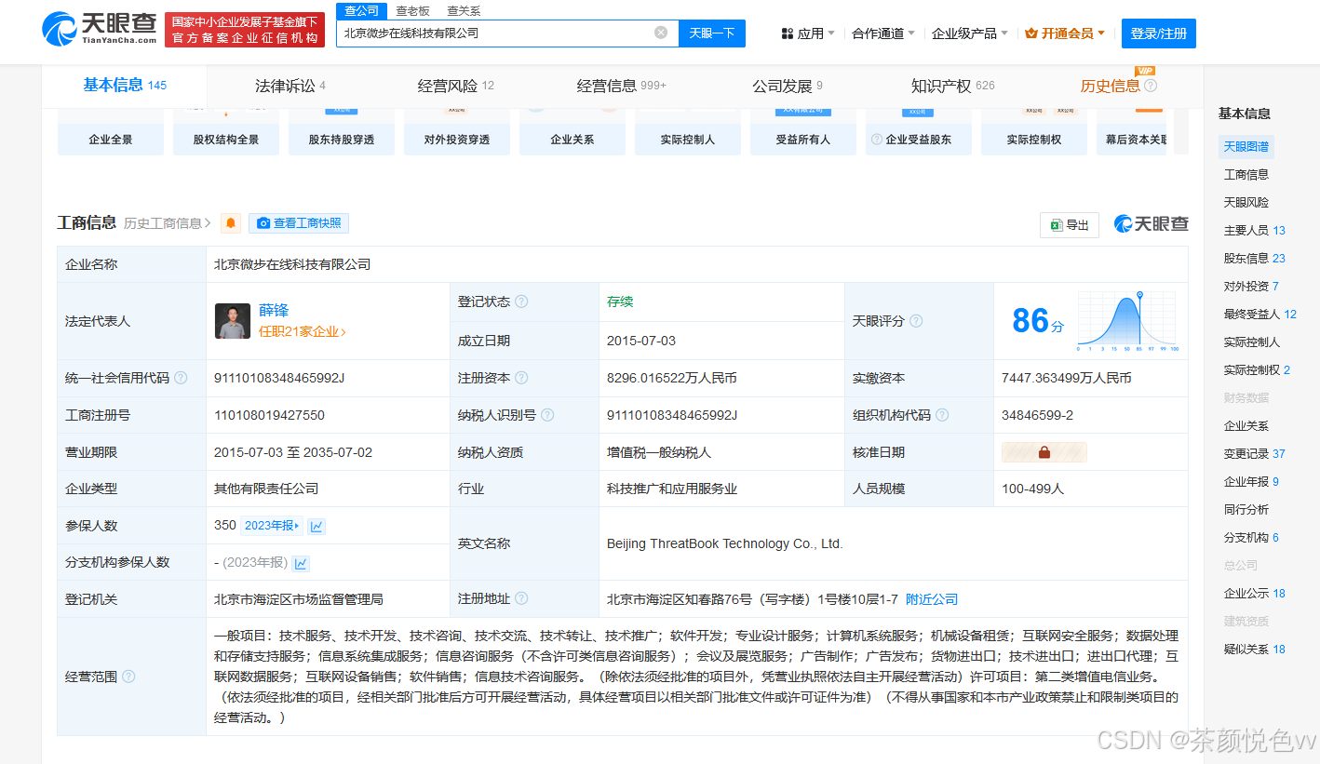Viewport: 1320px width, 764px height.
Task: Expand the 企业级产品 dropdown
Action: tap(1004, 34)
